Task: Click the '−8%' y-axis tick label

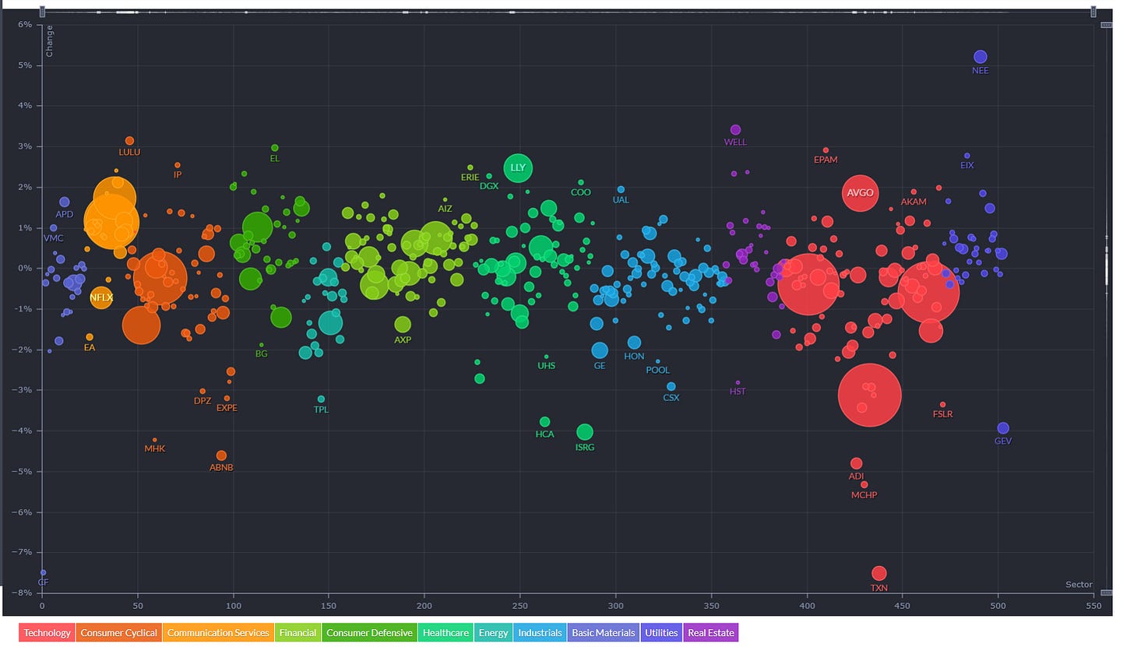Action: (22, 592)
